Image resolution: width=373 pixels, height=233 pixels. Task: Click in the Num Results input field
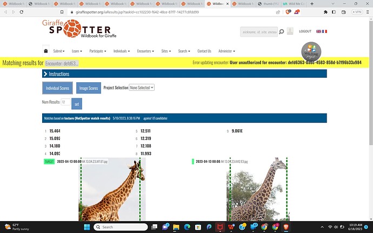point(65,102)
